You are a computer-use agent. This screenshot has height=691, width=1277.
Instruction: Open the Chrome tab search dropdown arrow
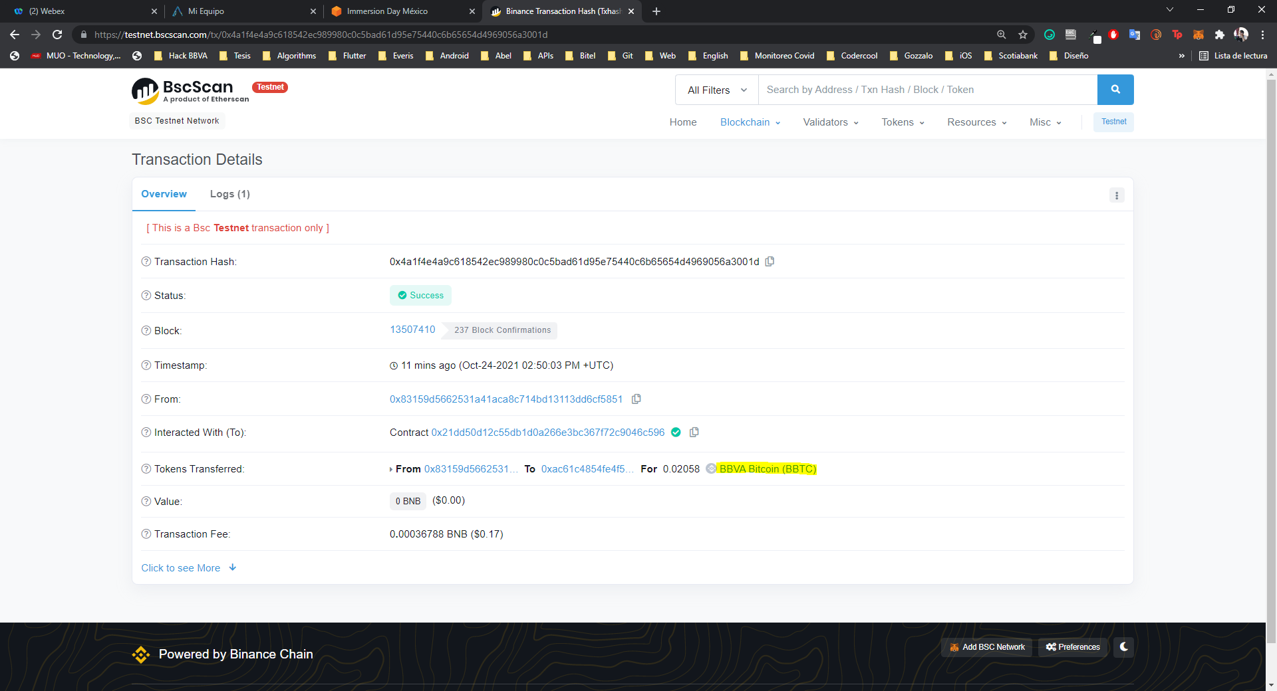pos(1170,10)
